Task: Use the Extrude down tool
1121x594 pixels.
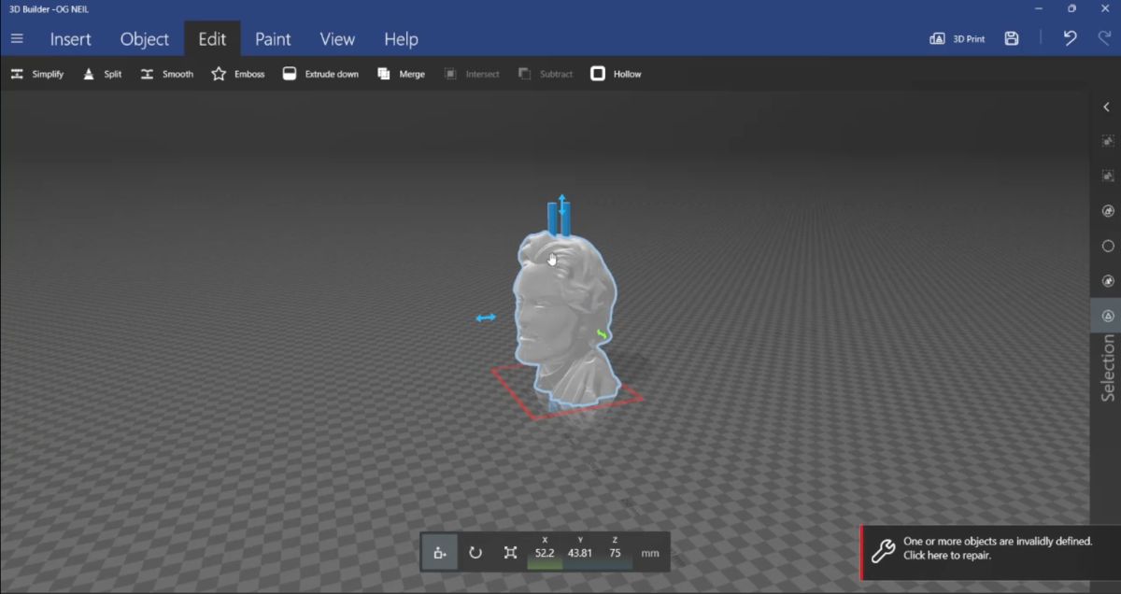Action: pos(320,74)
